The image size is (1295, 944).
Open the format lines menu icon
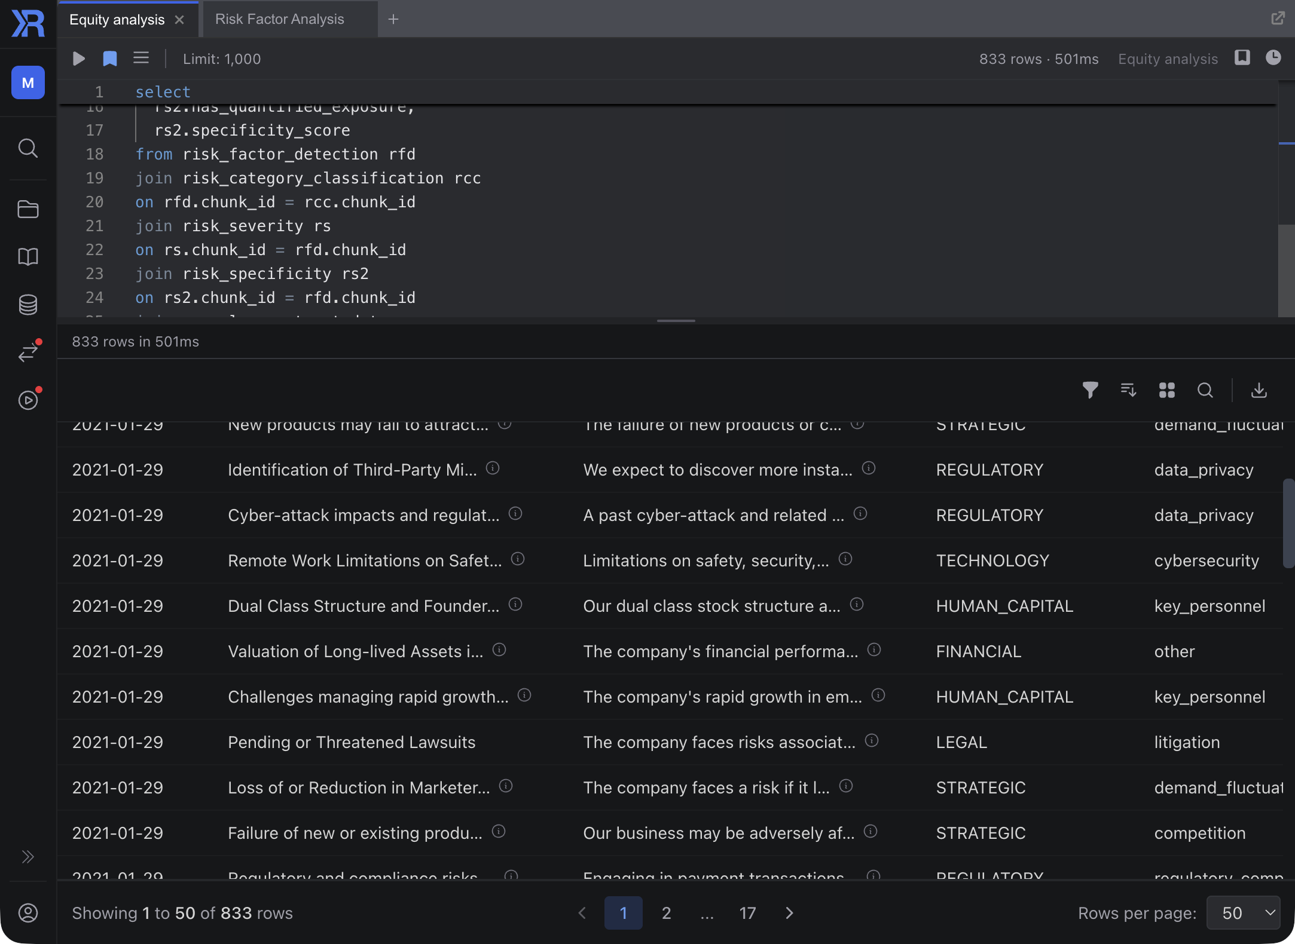(x=141, y=58)
